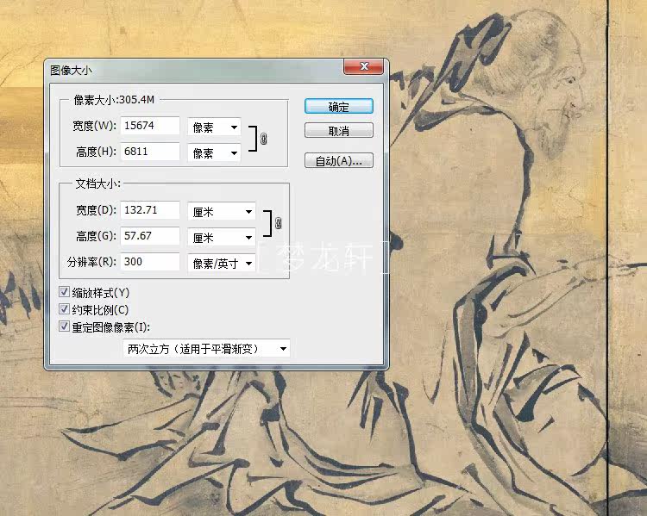Image resolution: width=647 pixels, height=516 pixels.
Task: Open the resolution unit dropdown 像素/英寸
Action: (x=222, y=264)
